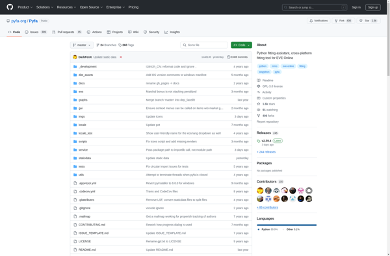The height and width of the screenshot is (256, 390).
Task: Star the Pyfa repository
Action: 369,21
